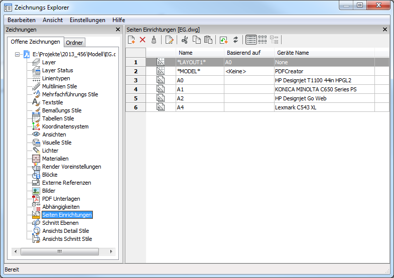The image size is (394, 278).
Task: Click the Copy icon in toolbar
Action: 196,40
